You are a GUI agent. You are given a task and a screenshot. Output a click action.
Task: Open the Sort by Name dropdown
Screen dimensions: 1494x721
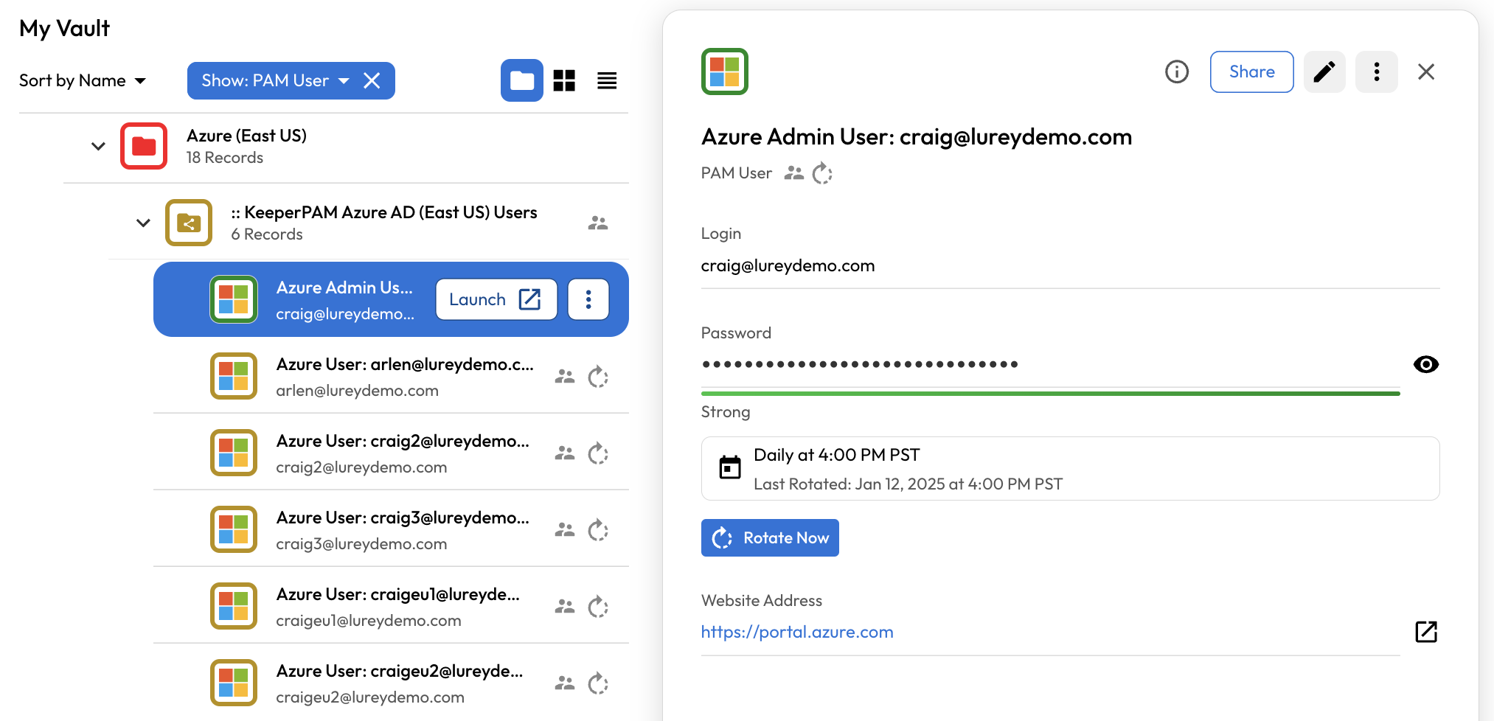pyautogui.click(x=83, y=80)
